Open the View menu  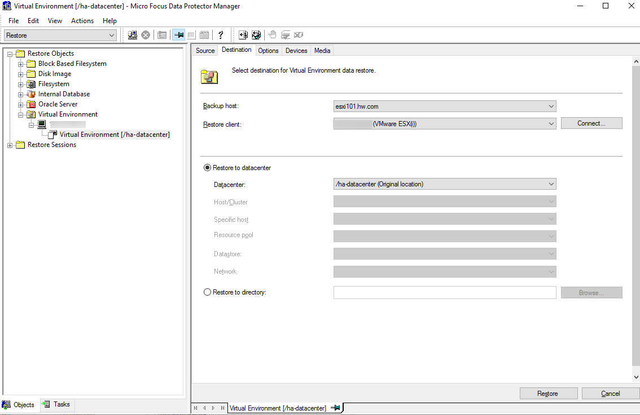(55, 21)
